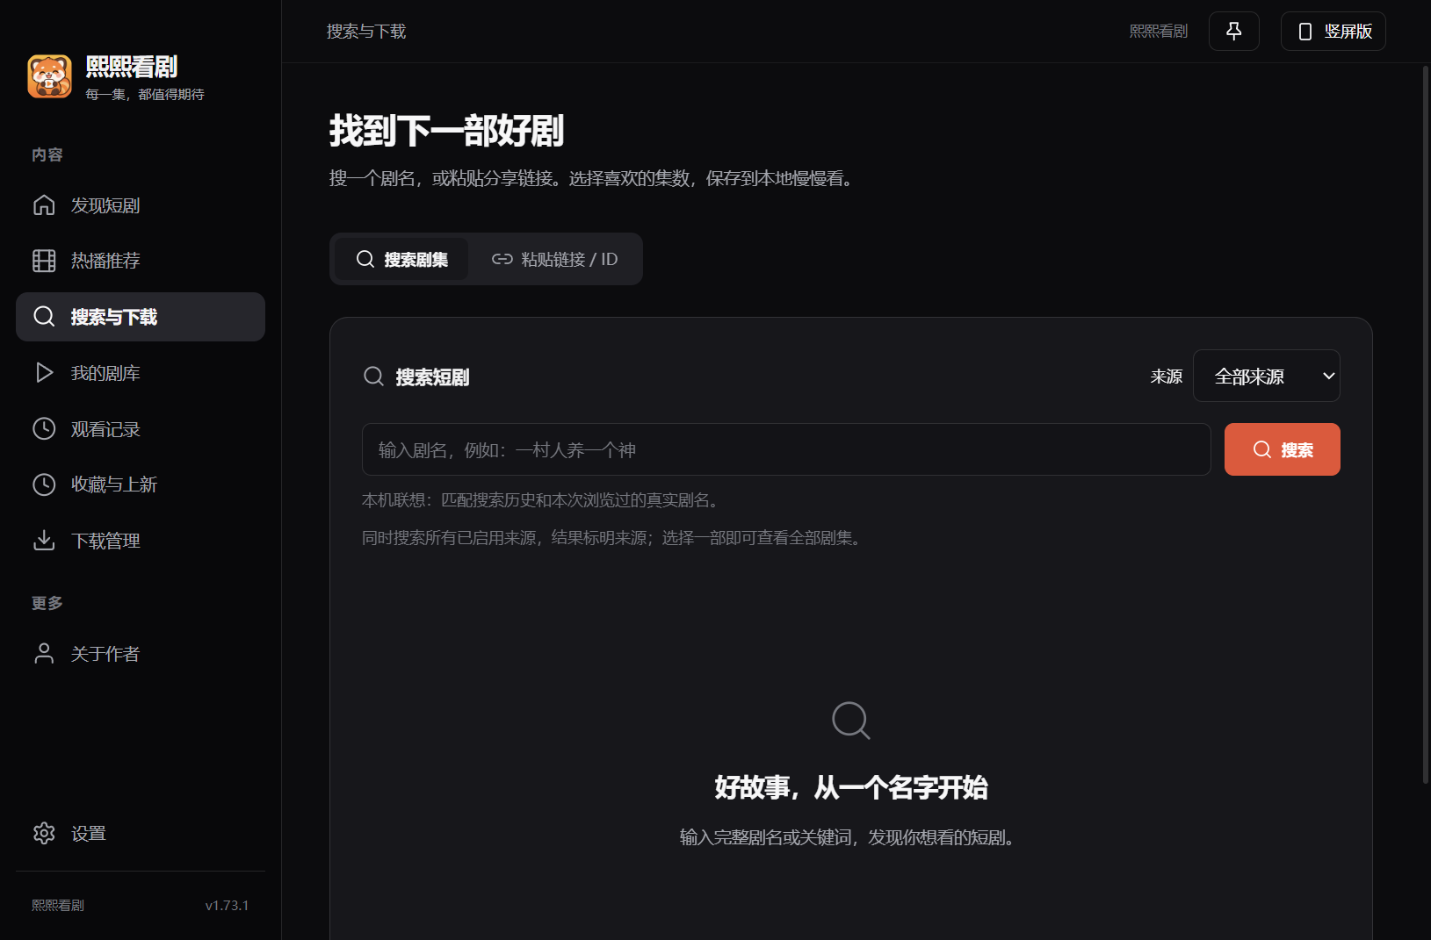1431x940 pixels.
Task: Select 我的剧库 in the sidebar
Action: [x=141, y=373]
